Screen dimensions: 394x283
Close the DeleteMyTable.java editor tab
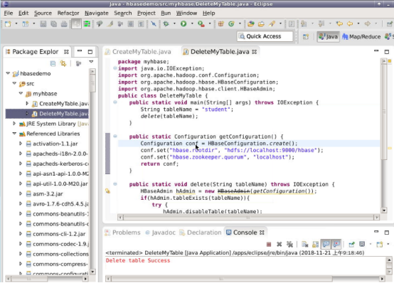[255, 52]
